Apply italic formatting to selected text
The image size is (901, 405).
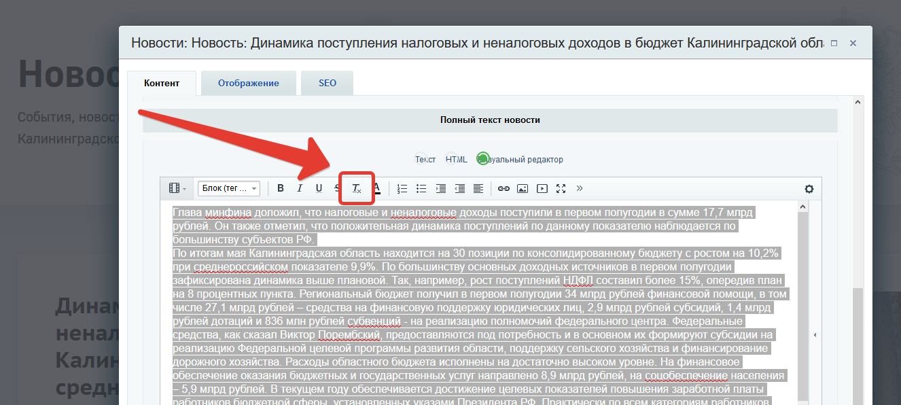coord(300,188)
